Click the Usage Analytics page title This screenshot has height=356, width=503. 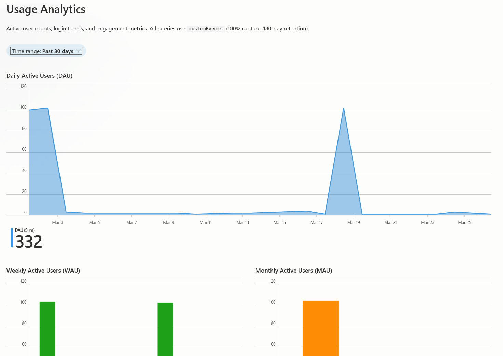pos(46,9)
